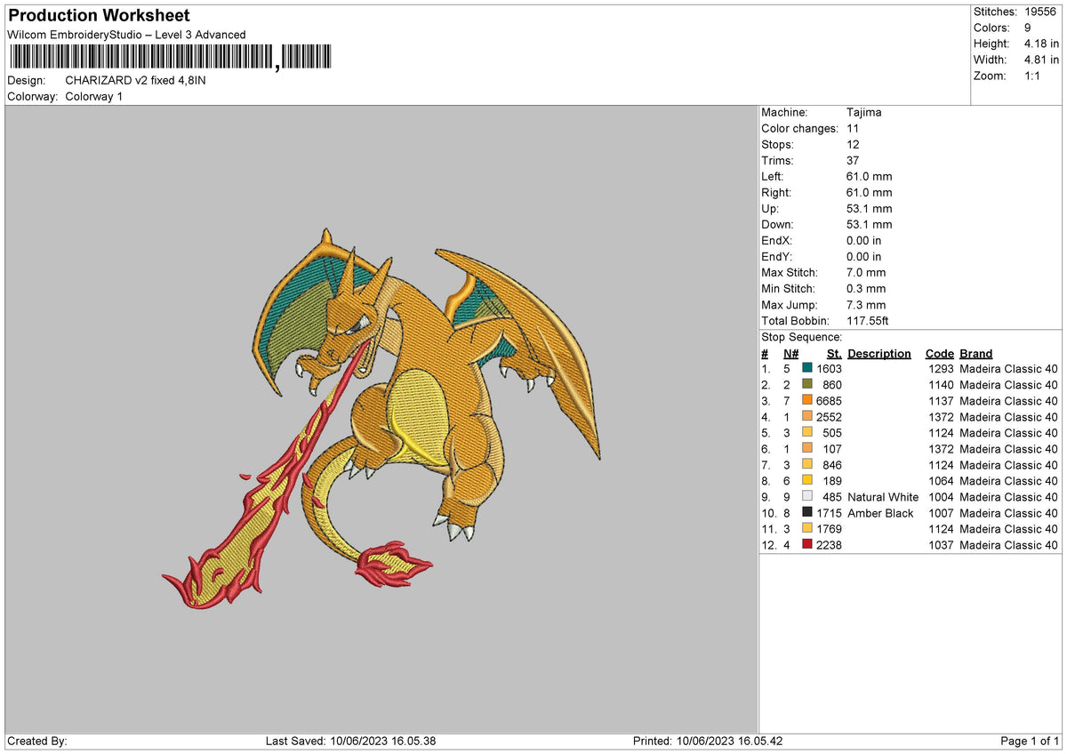Click the orange swatch beside stitch count 6685

pyautogui.click(x=807, y=401)
